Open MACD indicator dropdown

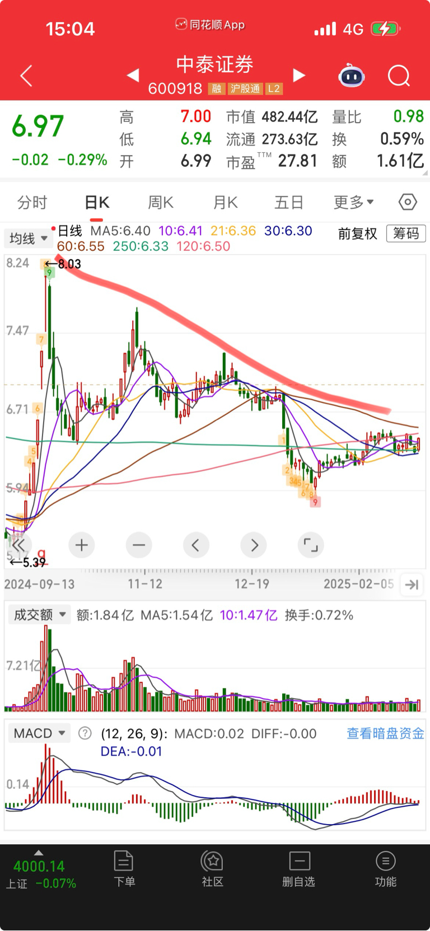[39, 733]
